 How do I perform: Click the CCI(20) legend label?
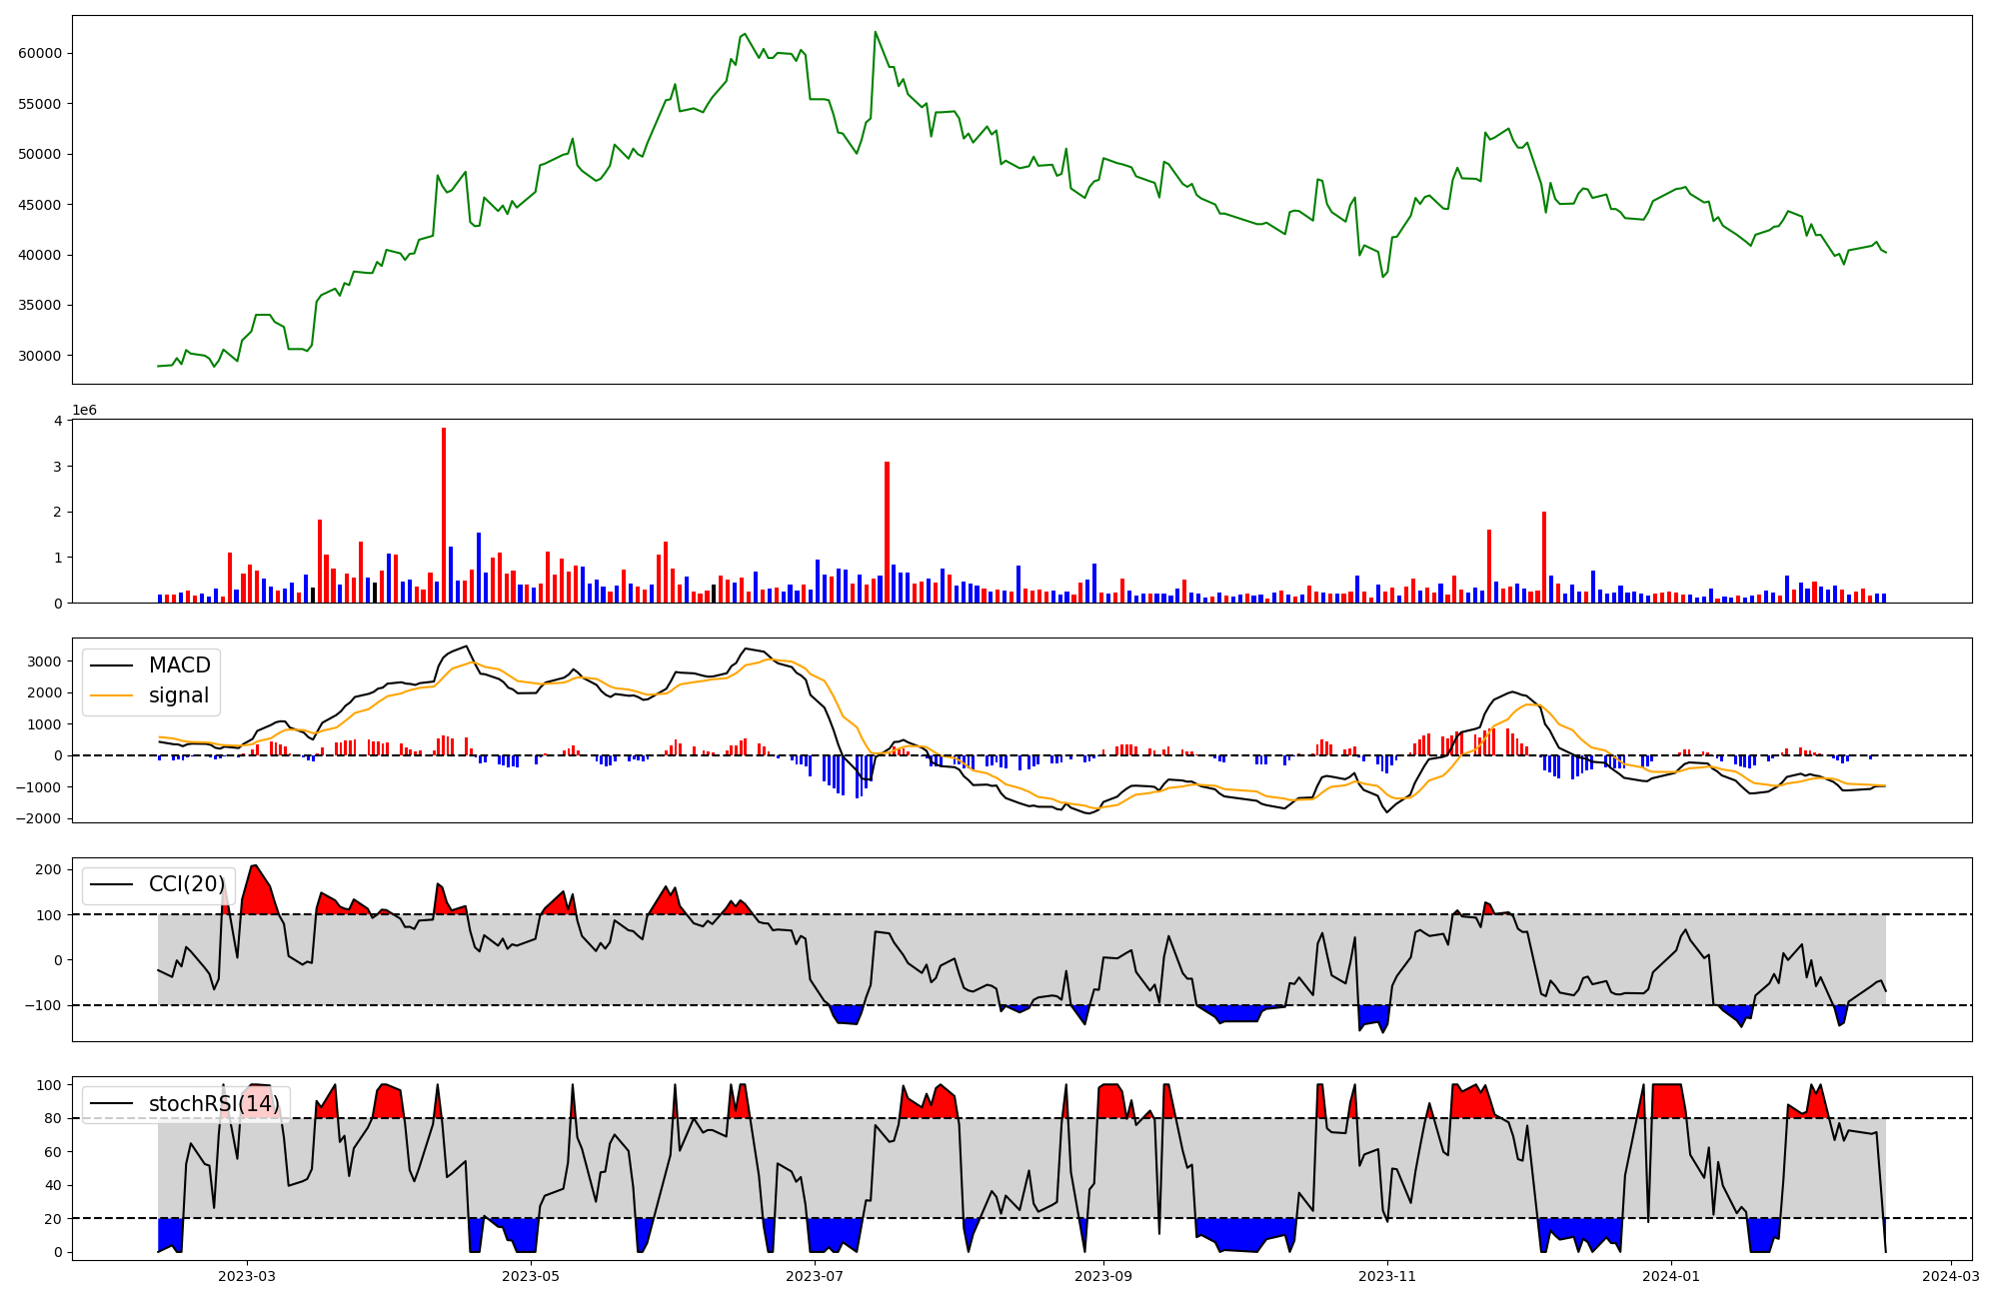click(187, 884)
